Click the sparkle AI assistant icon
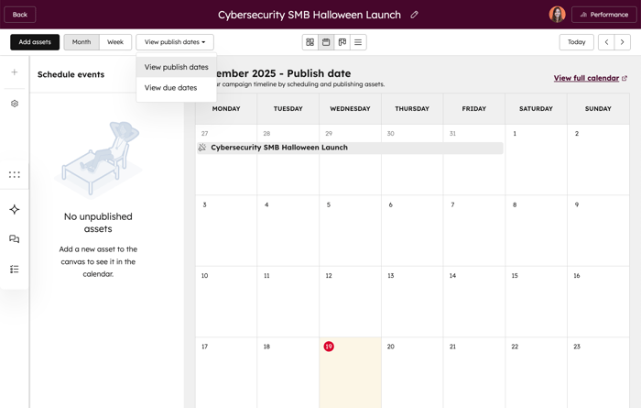The height and width of the screenshot is (408, 641). [15, 209]
